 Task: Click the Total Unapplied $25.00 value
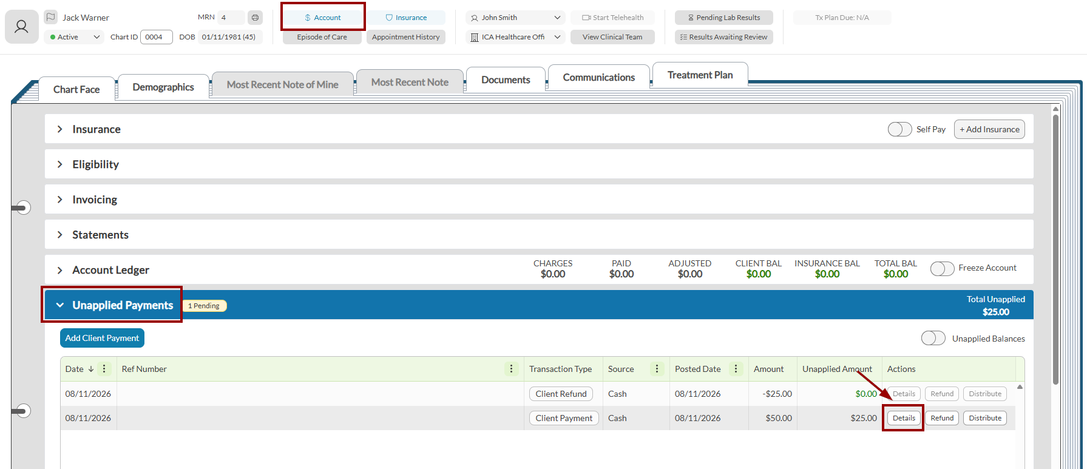(996, 312)
